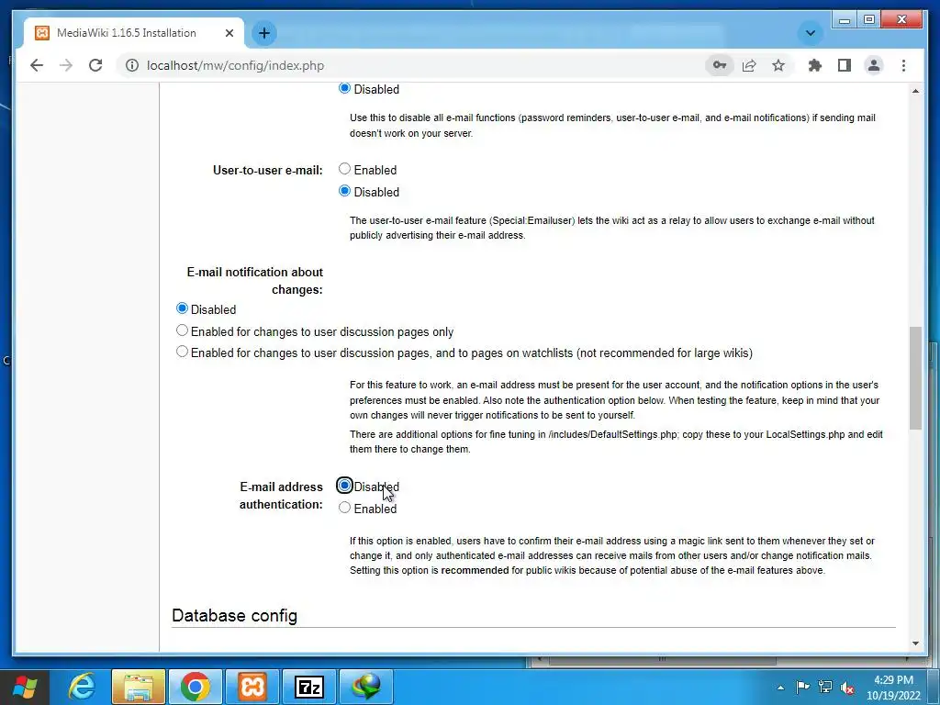Select notification option including pages on watchlists
Screen dimensions: 940x705
coord(182,352)
